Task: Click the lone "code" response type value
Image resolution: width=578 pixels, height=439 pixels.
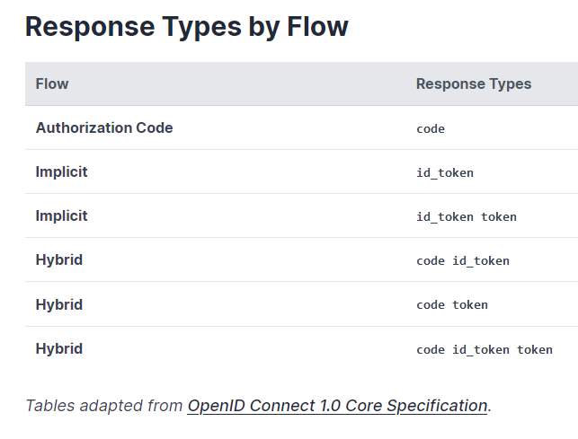Action: (x=431, y=128)
